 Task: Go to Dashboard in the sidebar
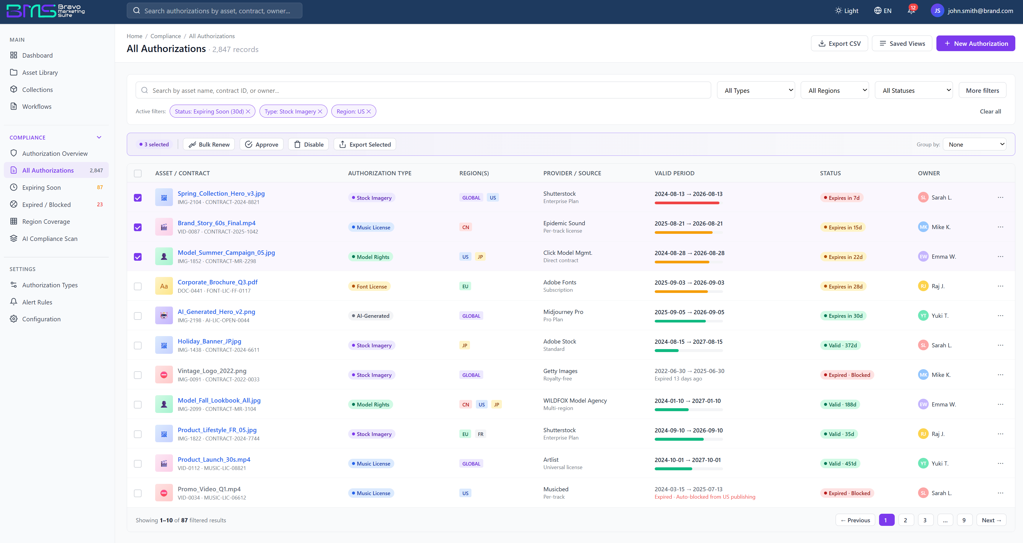[x=56, y=55]
